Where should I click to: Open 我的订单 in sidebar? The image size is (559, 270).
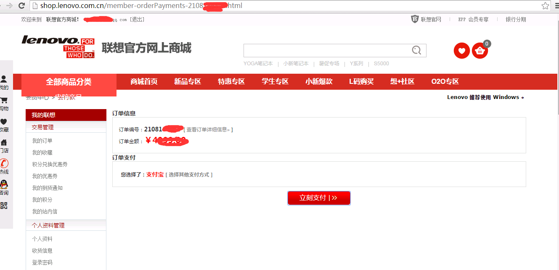[42, 141]
